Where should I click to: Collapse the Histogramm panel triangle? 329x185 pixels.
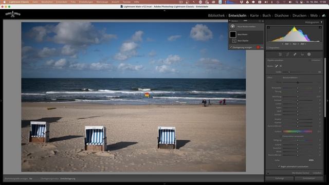tap(321, 22)
